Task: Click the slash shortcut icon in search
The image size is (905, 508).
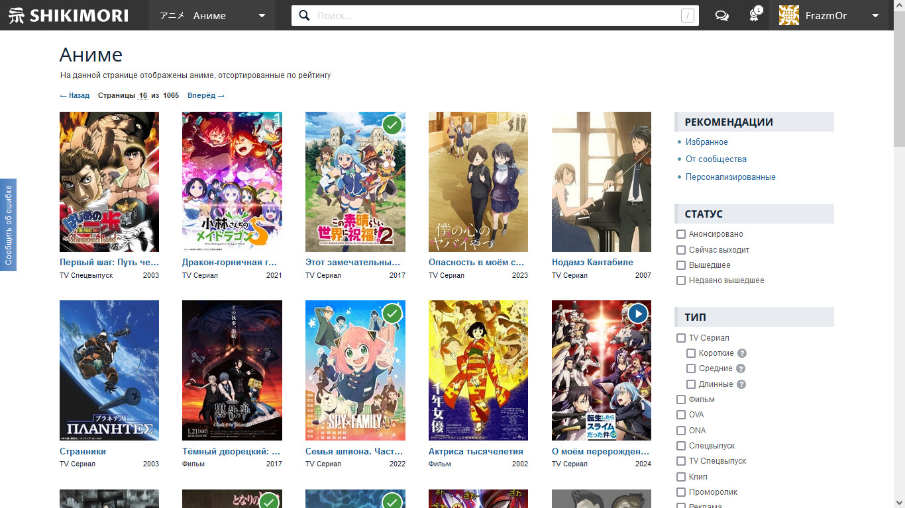Action: tap(687, 16)
